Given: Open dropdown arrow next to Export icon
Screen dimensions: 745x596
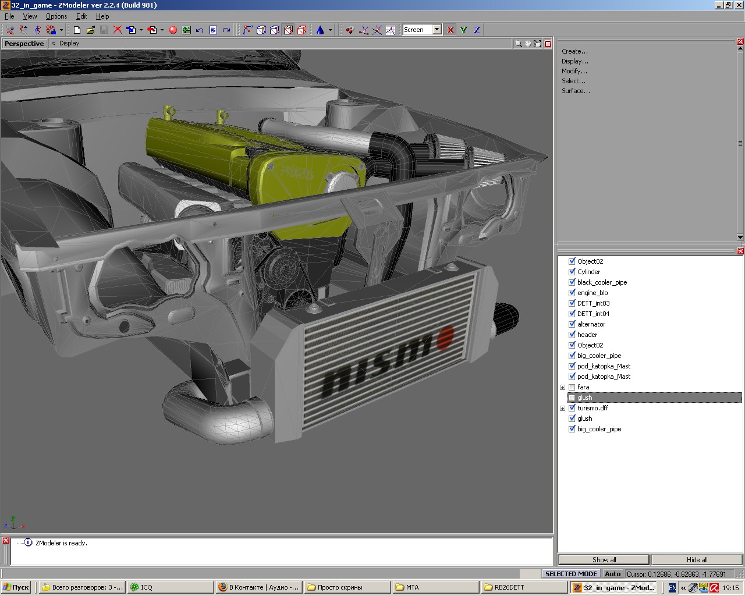Looking at the screenshot, I should pos(162,30).
